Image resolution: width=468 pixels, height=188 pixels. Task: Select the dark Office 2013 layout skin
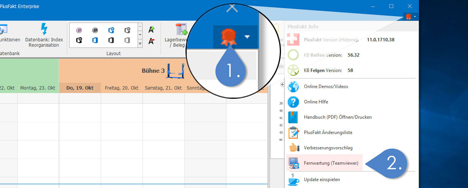pyautogui.click(x=111, y=40)
